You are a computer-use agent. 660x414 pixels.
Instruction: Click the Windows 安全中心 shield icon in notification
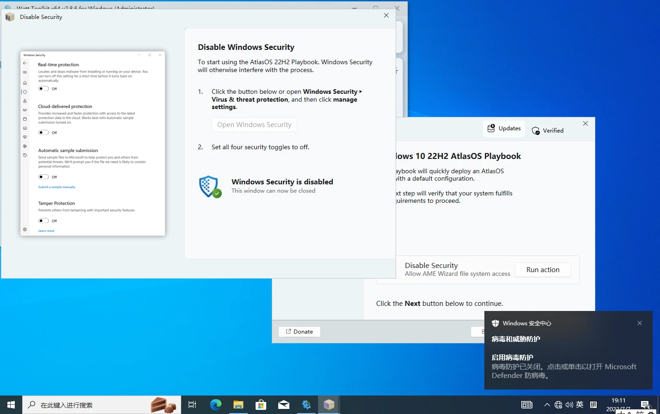(x=495, y=323)
